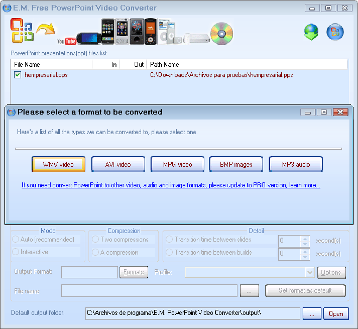Click the Default output folder path field
This screenshot has width=358, height=329.
coord(193,314)
